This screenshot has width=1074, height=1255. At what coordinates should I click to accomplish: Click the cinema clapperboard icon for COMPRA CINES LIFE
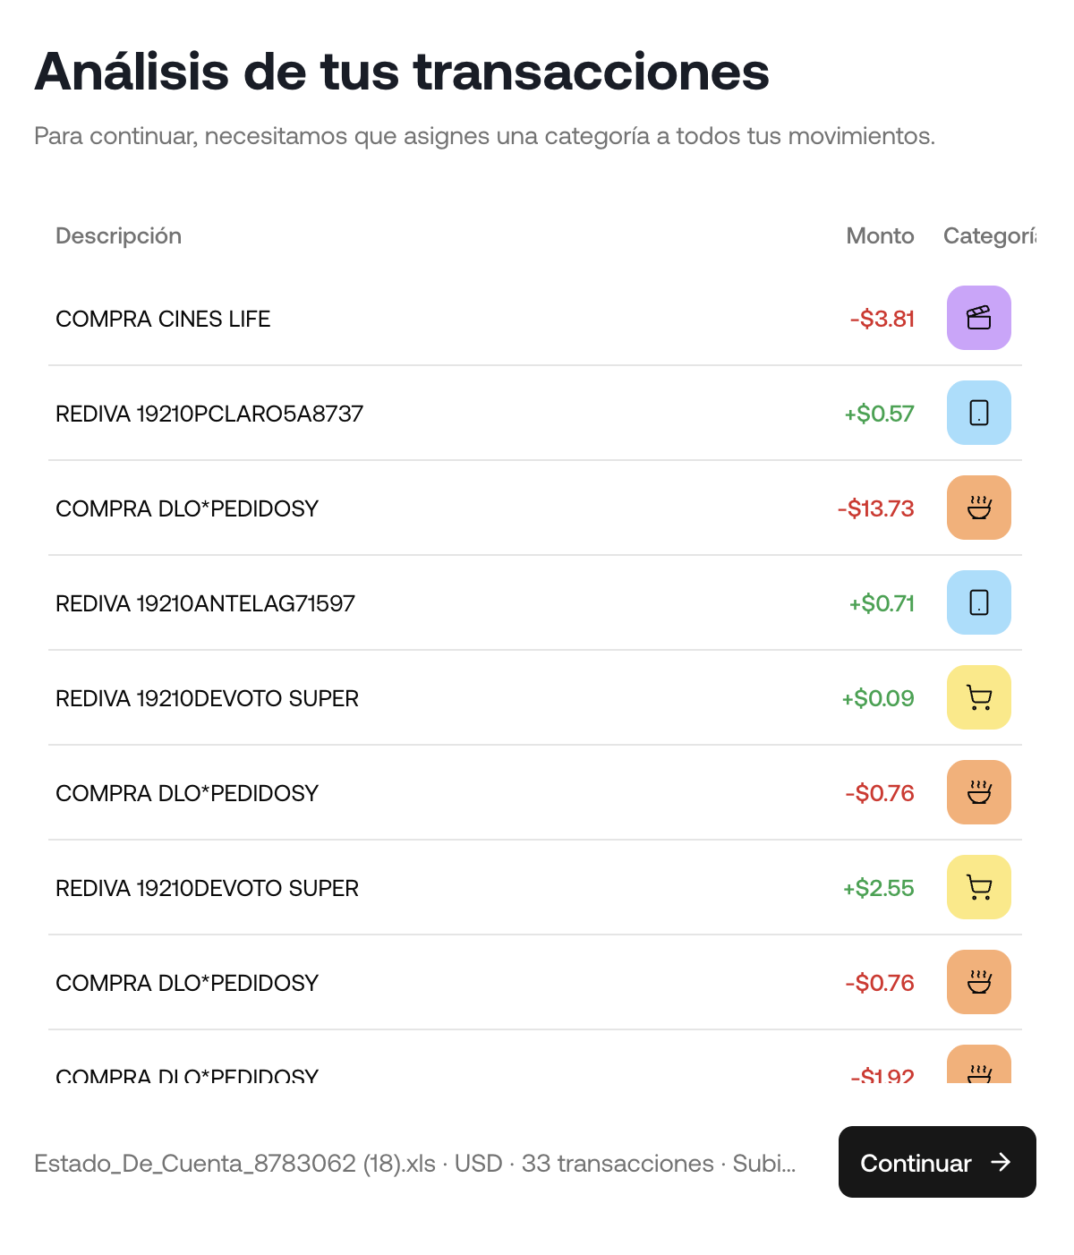[x=978, y=318]
